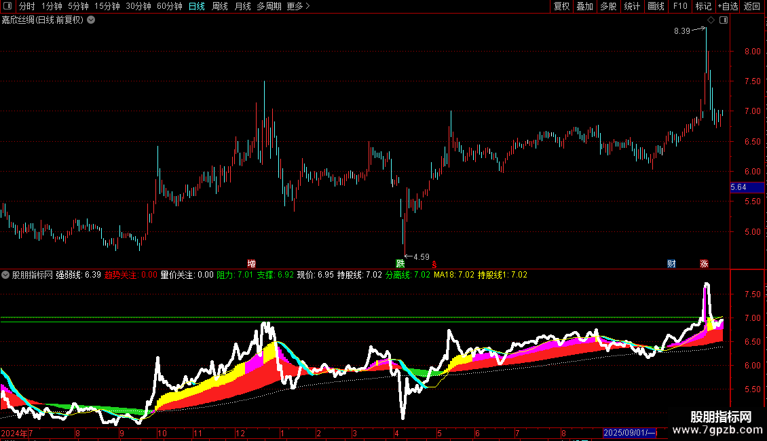The height and width of the screenshot is (441, 767).
Task: Click the 持股线1: 7.02 indicator value
Action: (x=502, y=275)
